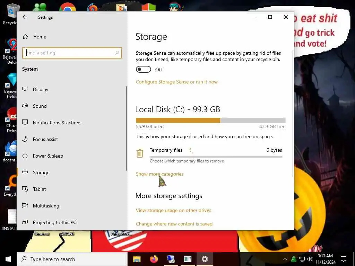
Task: Select the Everything desktop icon
Action: click(x=10, y=186)
